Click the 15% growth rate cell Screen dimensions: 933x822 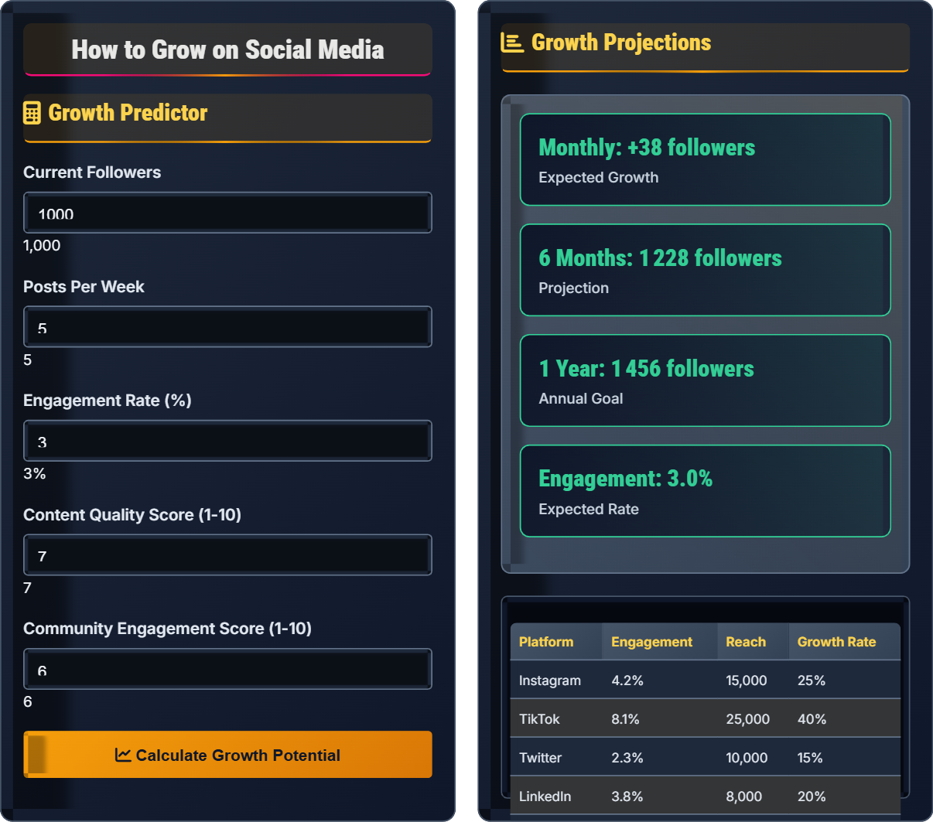[x=810, y=758]
